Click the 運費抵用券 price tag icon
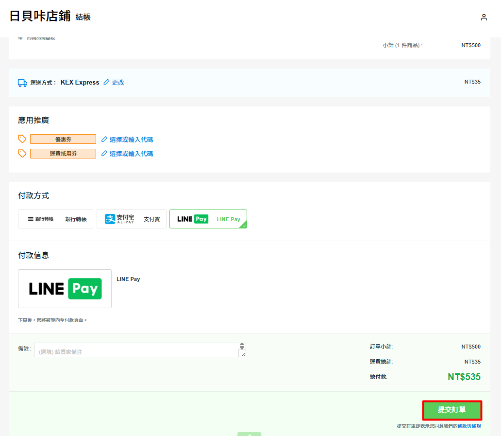 (22, 153)
